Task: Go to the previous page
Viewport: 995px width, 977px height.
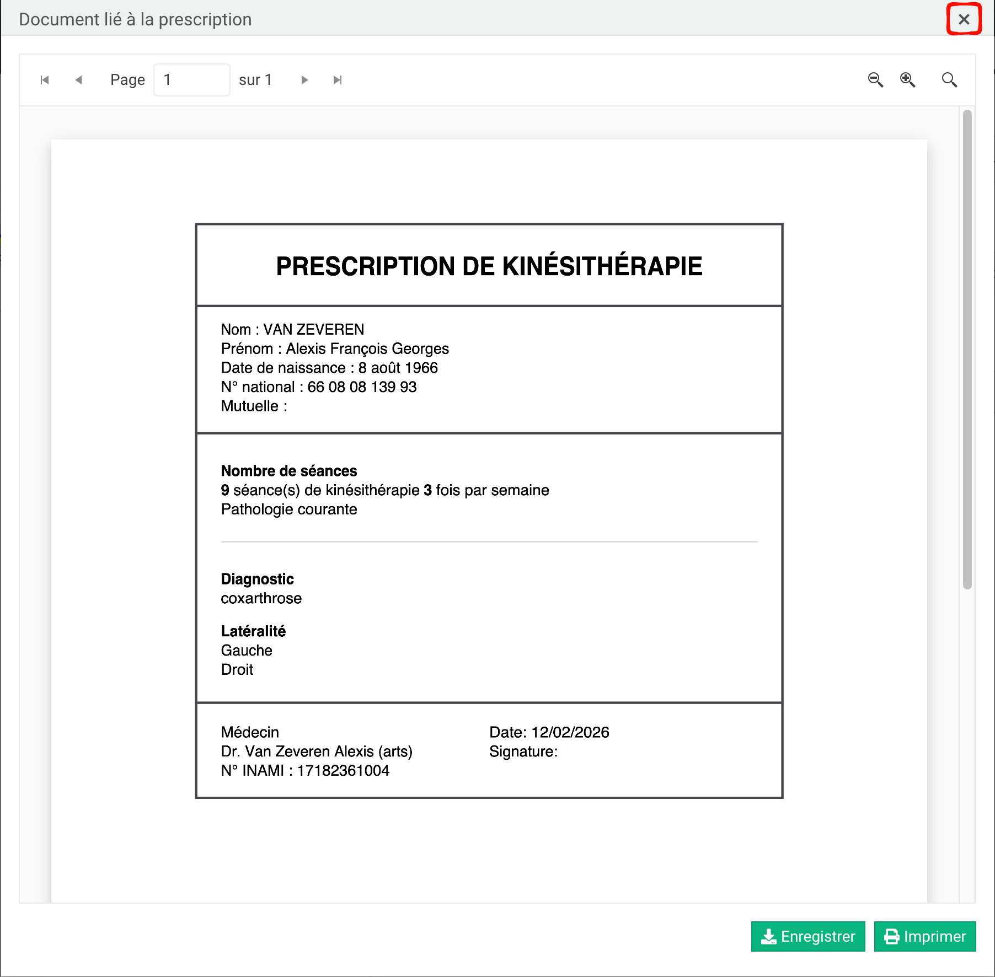Action: [x=78, y=80]
